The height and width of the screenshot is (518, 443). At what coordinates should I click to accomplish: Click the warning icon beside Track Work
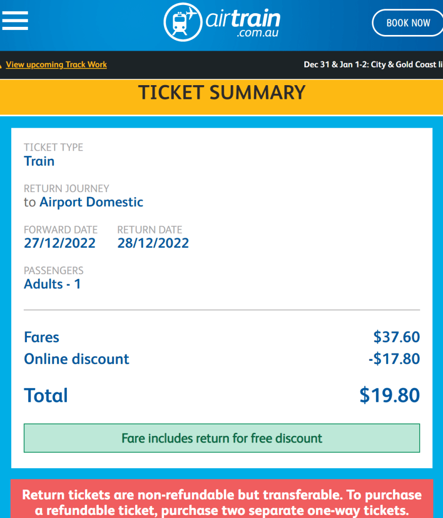pos(2,65)
